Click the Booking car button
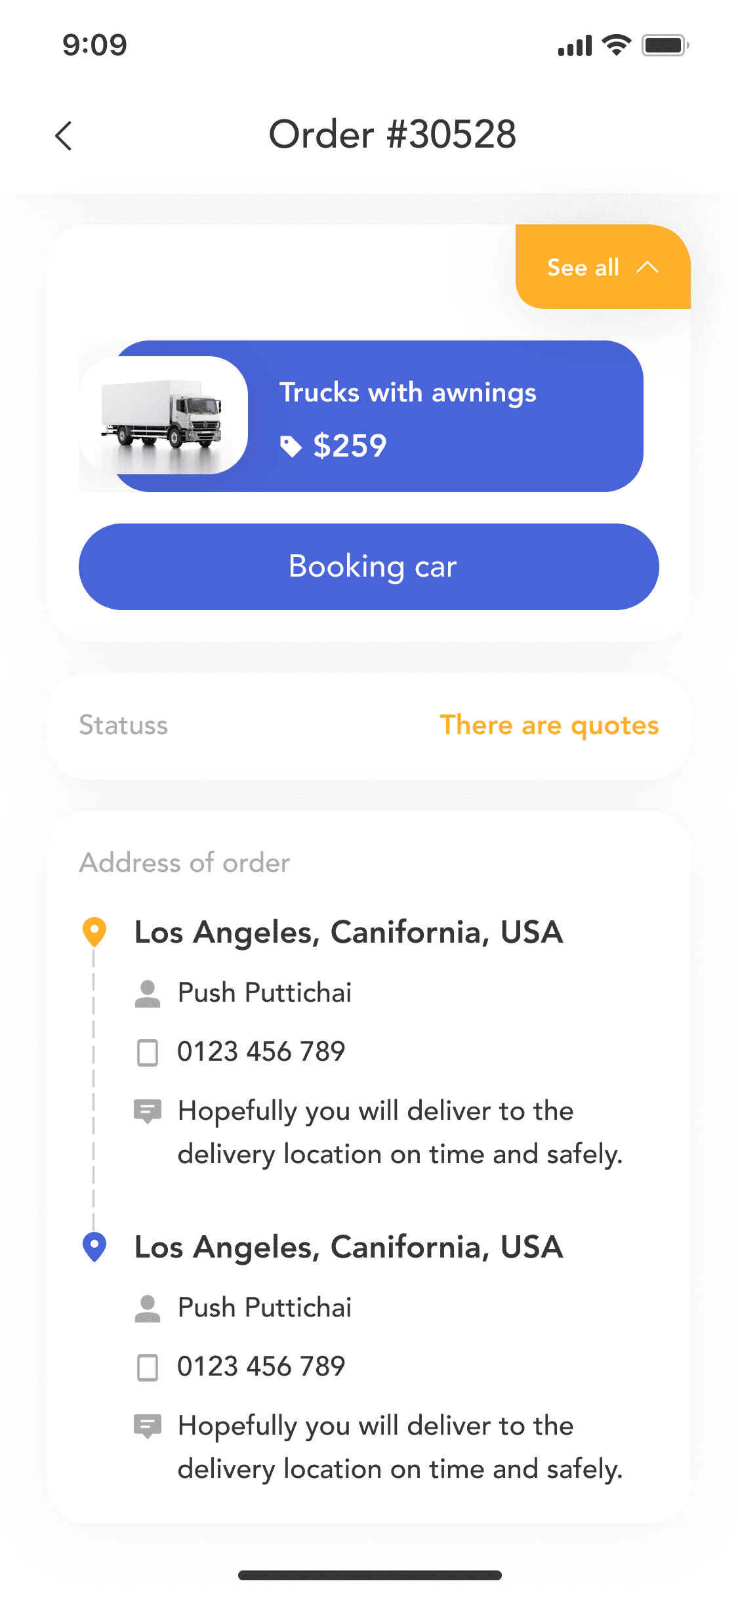This screenshot has width=738, height=1598. click(369, 567)
